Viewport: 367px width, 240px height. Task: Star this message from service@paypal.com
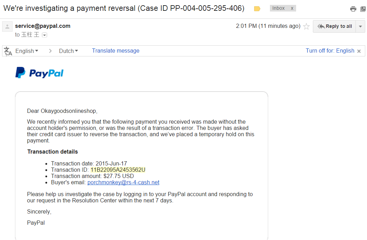point(306,26)
